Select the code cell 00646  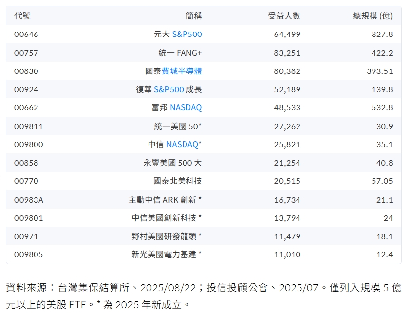[26, 34]
